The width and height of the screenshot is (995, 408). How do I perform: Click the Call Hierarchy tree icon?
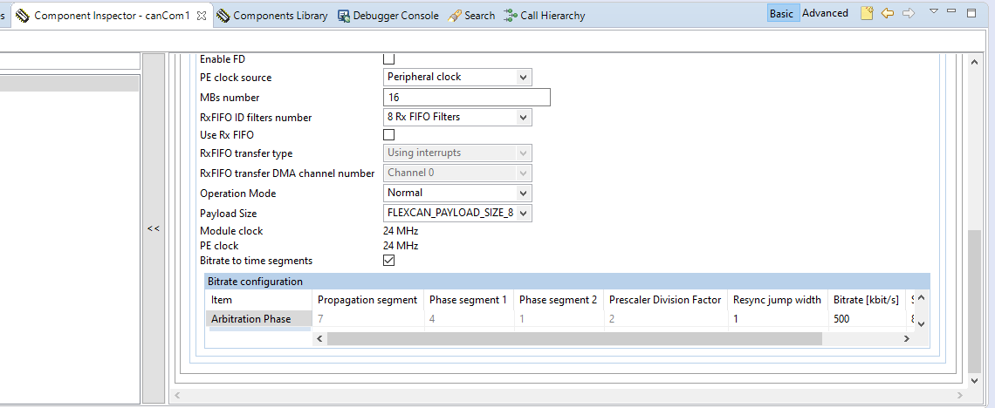[x=511, y=16]
